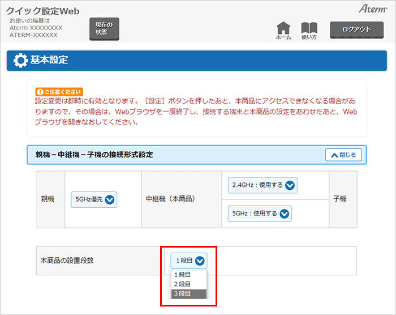Click the Aterm logo
This screenshot has height=315, width=396.
coord(371,10)
